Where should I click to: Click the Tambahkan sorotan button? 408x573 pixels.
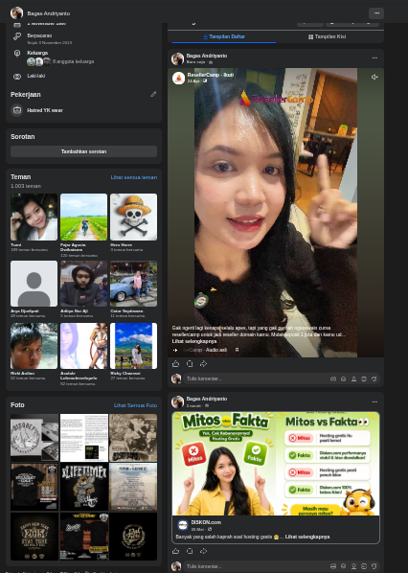(x=83, y=151)
